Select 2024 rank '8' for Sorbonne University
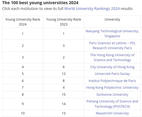The width and height of the screenshot is (142, 117). click(23, 94)
